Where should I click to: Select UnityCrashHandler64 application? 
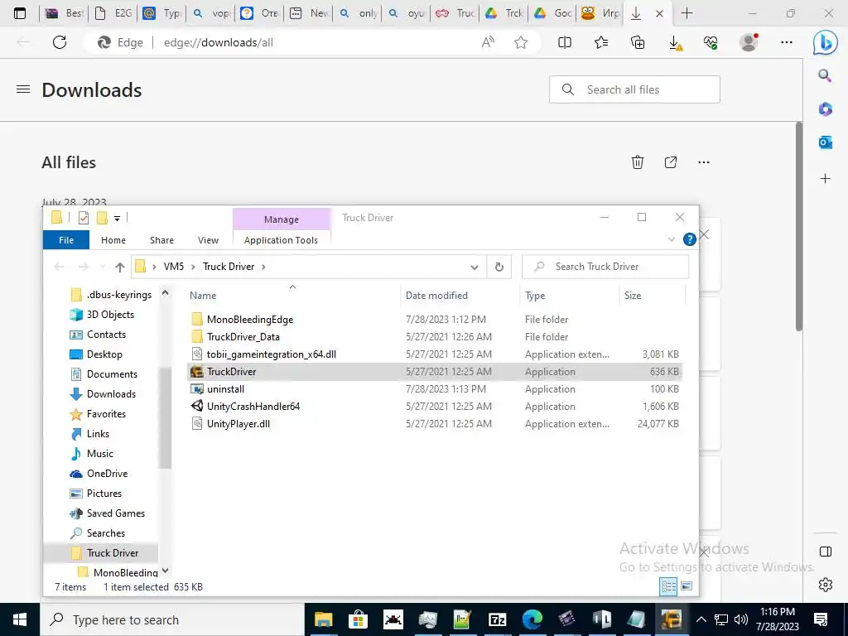[x=253, y=406]
